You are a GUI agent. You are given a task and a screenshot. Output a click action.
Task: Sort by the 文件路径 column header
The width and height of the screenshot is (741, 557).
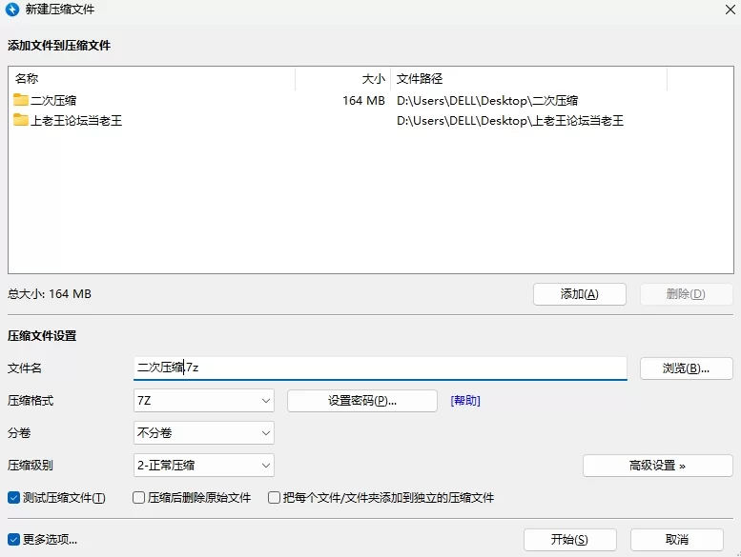tap(529, 79)
